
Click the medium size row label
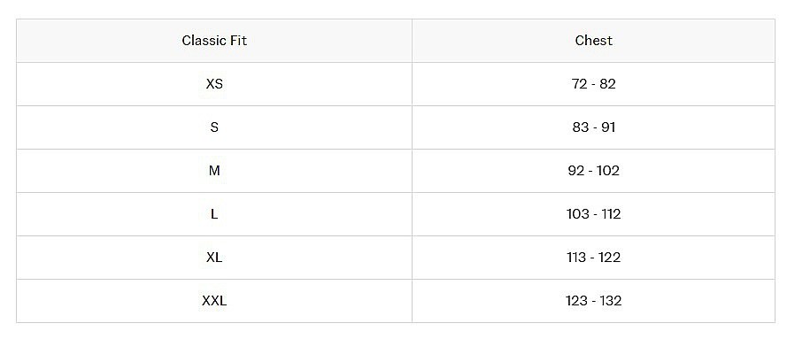[214, 171]
